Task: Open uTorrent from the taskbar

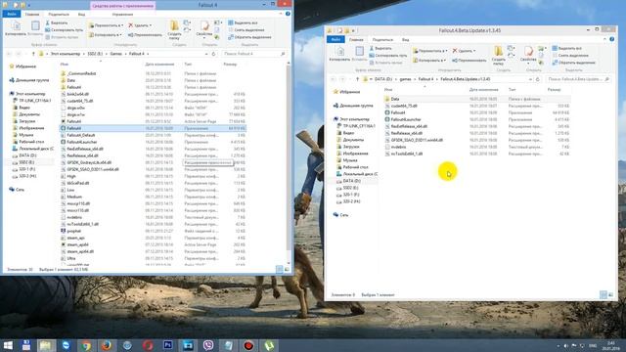Action: pyautogui.click(x=269, y=345)
